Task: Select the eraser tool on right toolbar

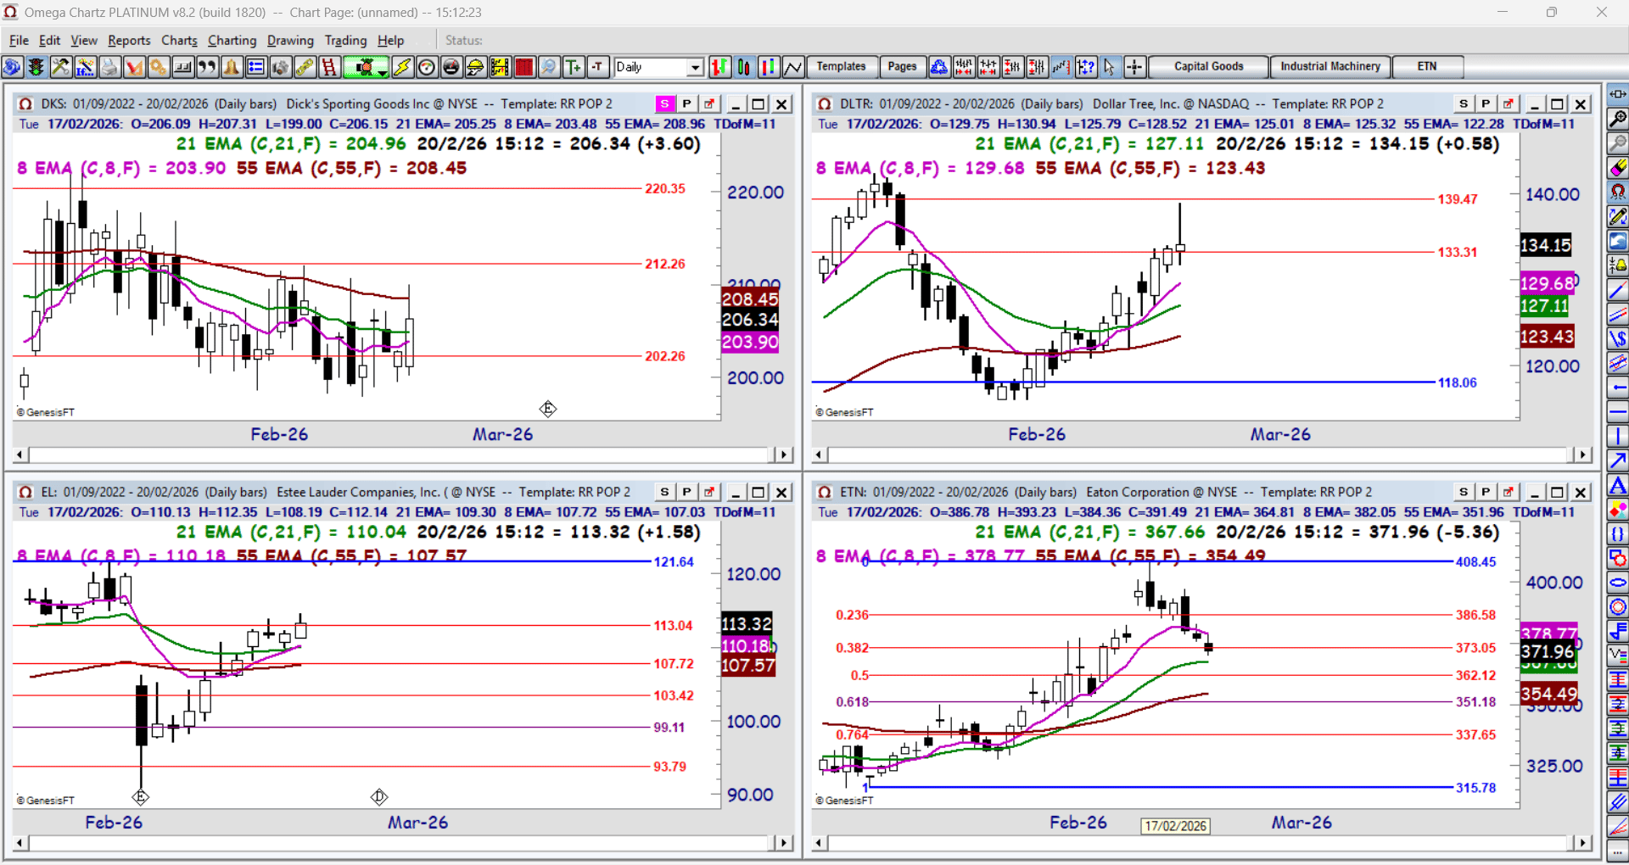Action: click(x=1618, y=167)
